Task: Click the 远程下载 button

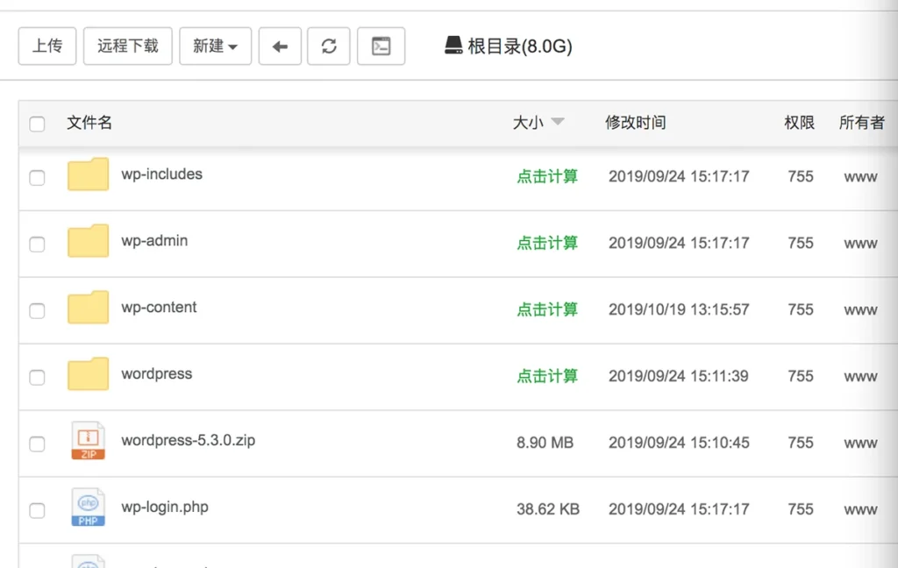Action: tap(128, 46)
